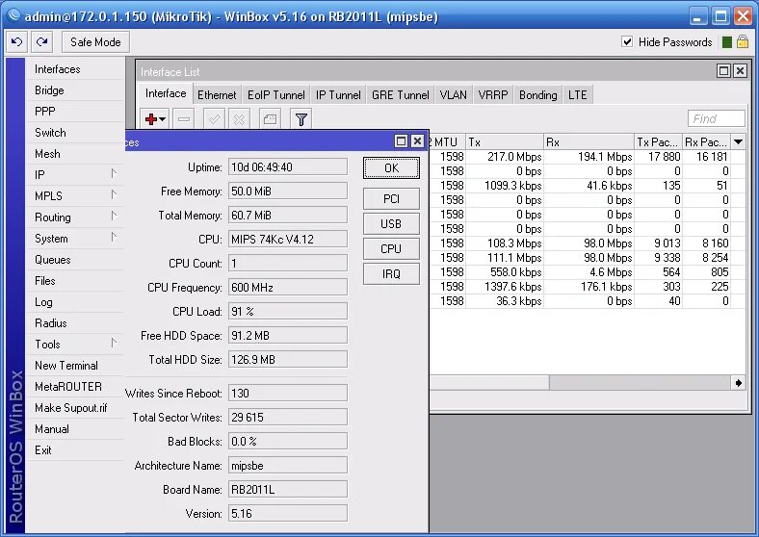Image resolution: width=759 pixels, height=537 pixels.
Task: Open the PPP menu item
Action: pos(74,112)
